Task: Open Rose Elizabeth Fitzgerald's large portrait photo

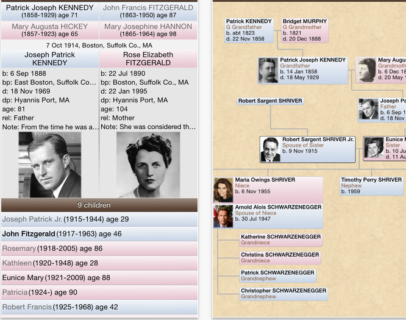Action: [148, 165]
